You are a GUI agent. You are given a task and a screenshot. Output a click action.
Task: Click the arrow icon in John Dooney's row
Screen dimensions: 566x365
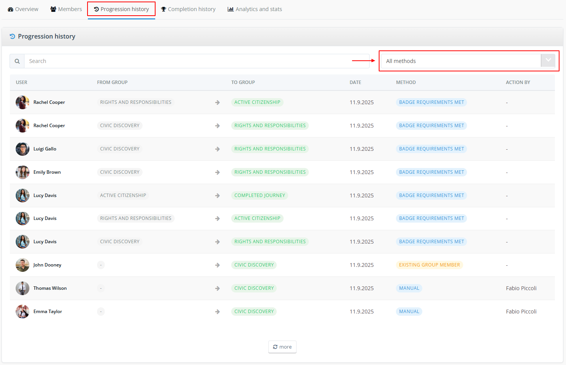217,265
